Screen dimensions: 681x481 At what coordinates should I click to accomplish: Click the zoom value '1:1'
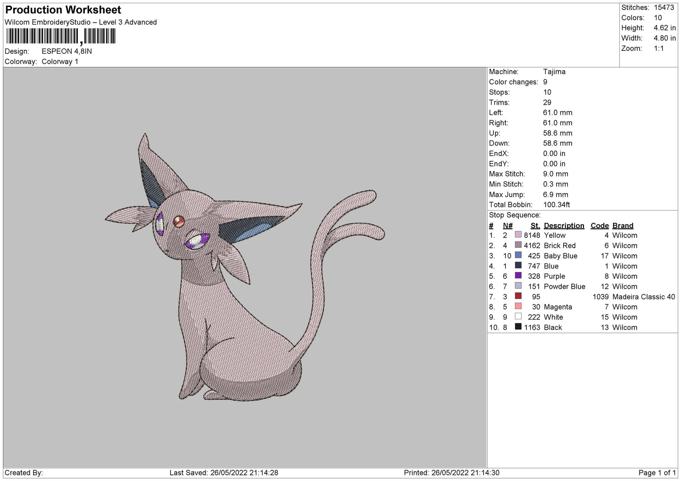659,49
